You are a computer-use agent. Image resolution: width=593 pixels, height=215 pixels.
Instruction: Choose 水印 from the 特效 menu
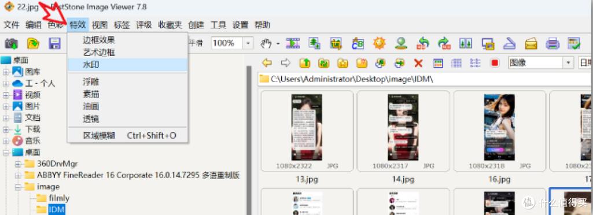(x=127, y=65)
